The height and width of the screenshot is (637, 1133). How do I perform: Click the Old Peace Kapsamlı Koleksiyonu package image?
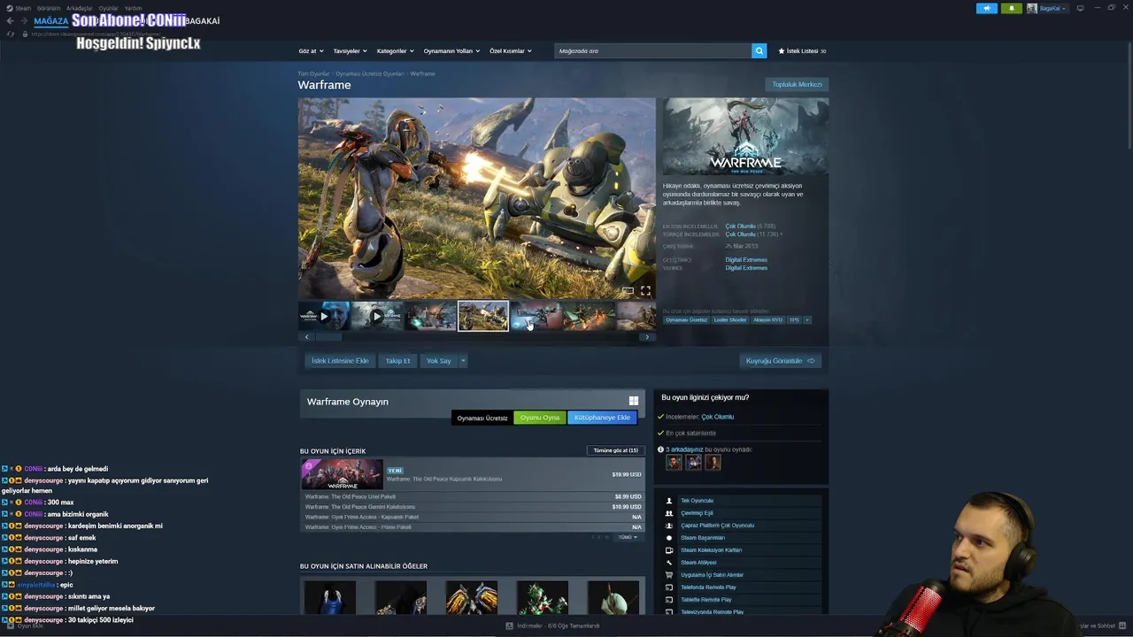(343, 474)
